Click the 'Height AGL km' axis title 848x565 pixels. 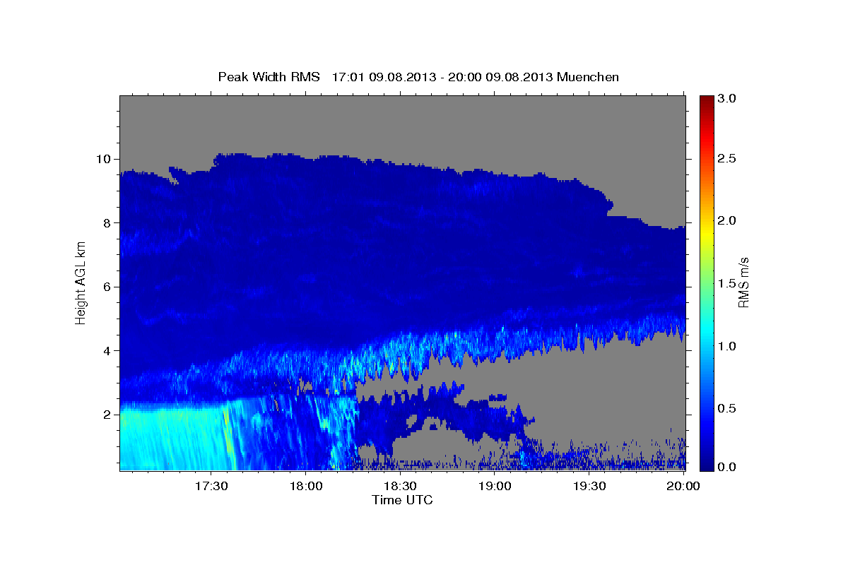[x=81, y=283]
